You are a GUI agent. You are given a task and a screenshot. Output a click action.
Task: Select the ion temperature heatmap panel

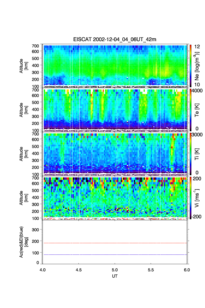(x=115, y=154)
